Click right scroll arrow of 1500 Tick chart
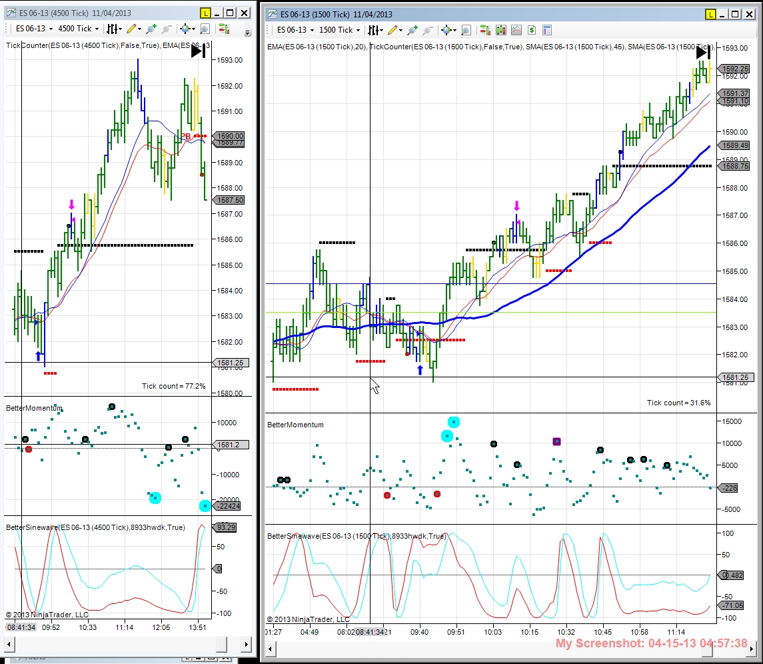 (752, 649)
